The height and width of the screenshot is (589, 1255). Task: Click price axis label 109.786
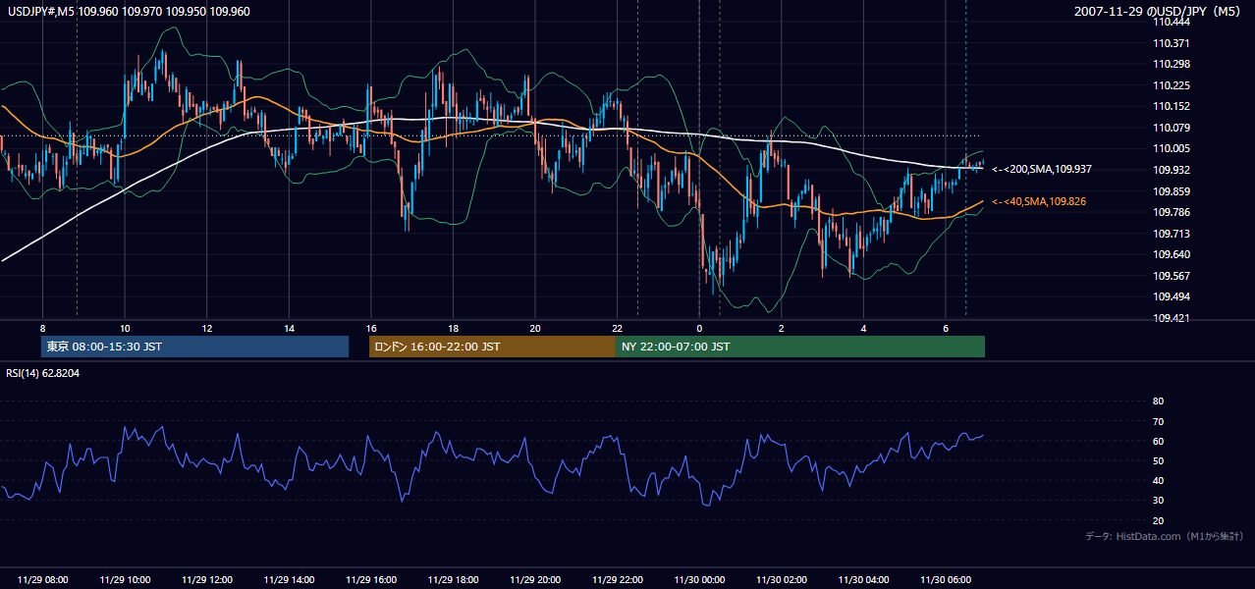tap(1172, 212)
